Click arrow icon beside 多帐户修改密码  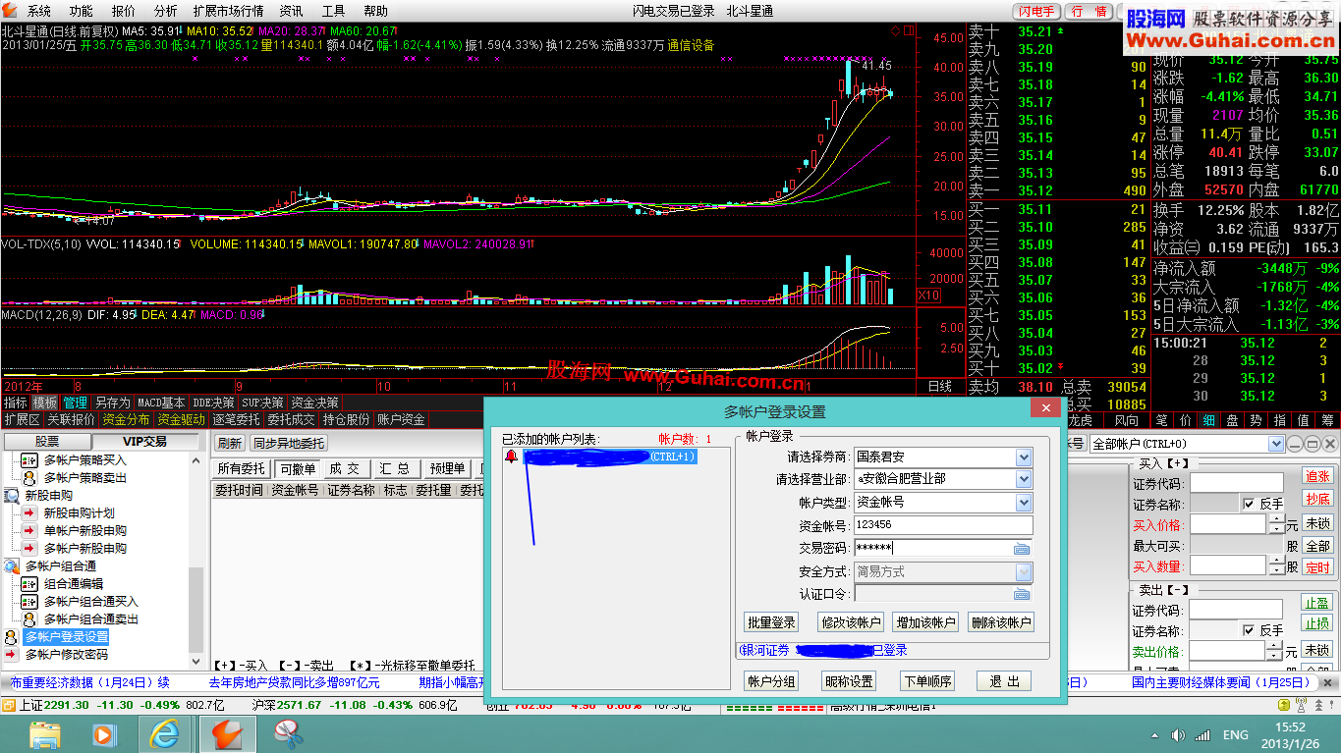[x=12, y=654]
